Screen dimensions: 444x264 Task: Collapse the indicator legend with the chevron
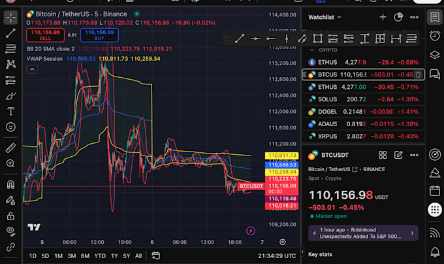[x=32, y=69]
